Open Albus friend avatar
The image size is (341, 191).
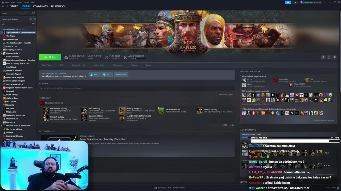[244, 80]
